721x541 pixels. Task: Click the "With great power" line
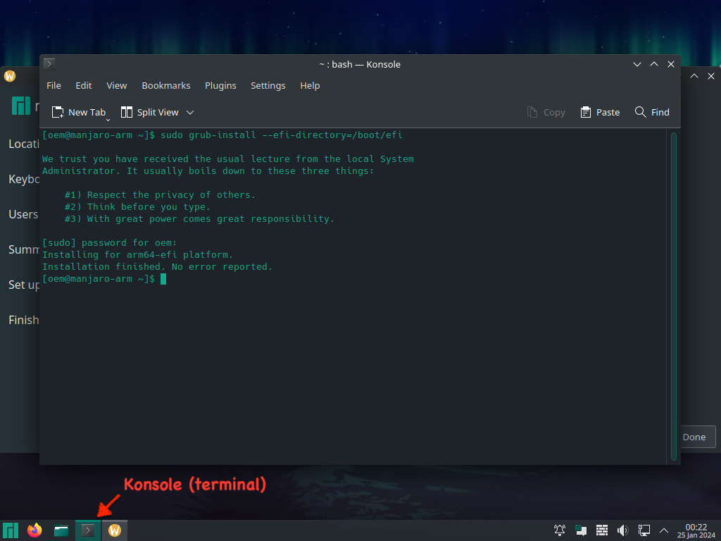click(199, 219)
